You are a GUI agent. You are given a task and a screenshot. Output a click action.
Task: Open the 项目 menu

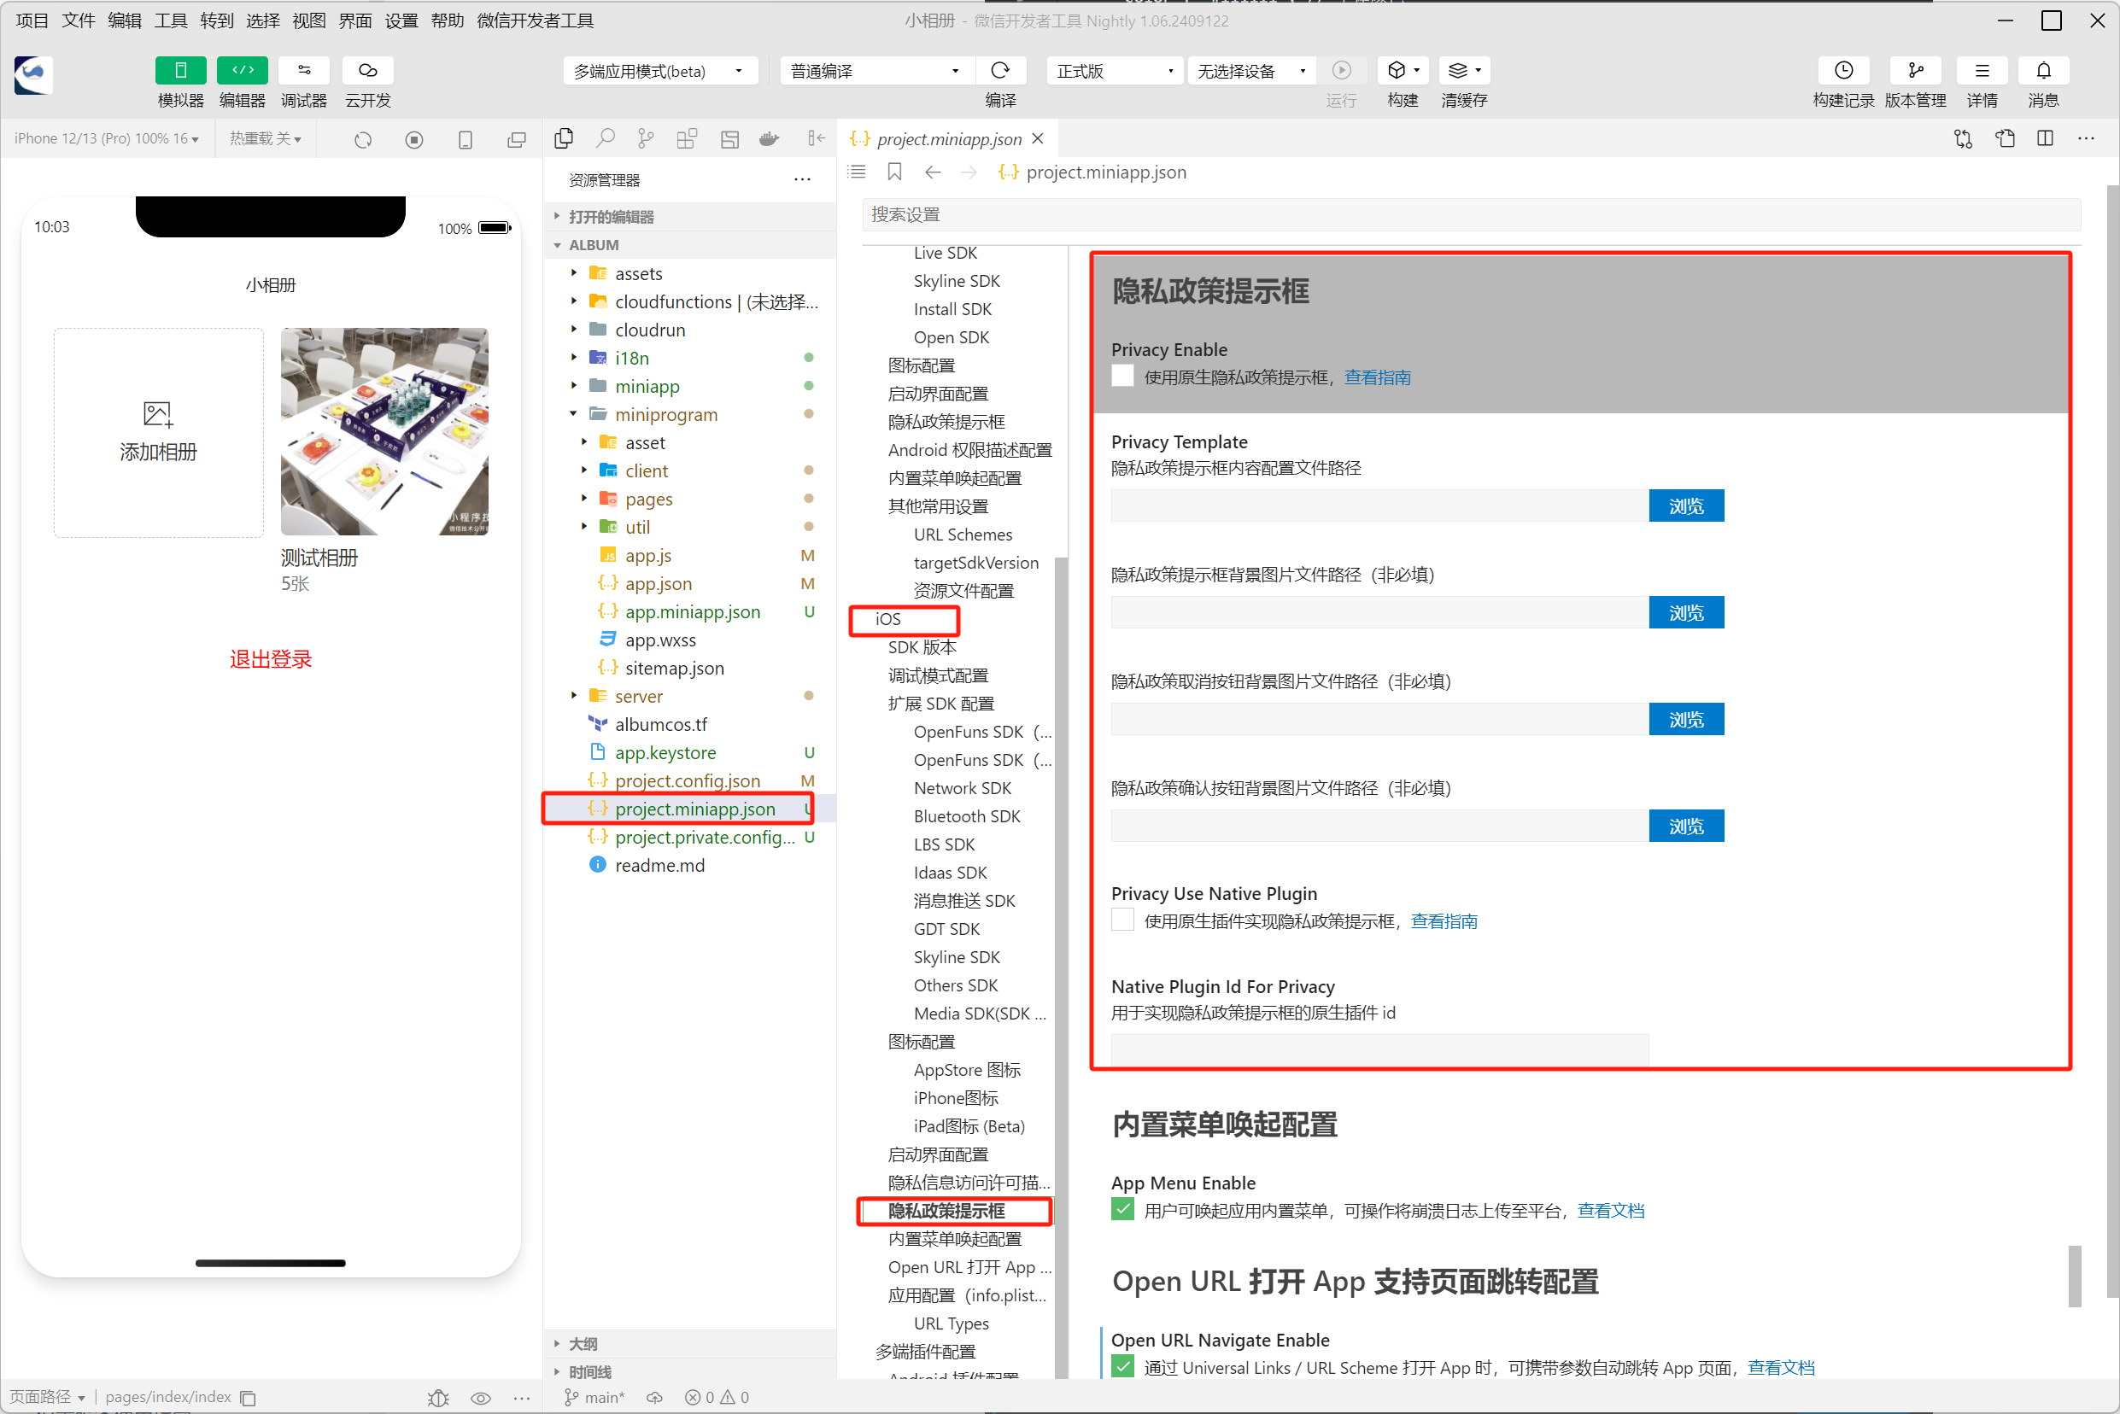32,20
